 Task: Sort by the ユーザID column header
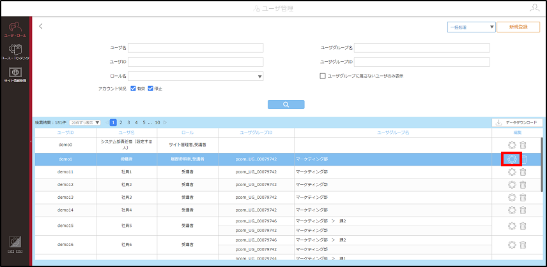point(65,133)
